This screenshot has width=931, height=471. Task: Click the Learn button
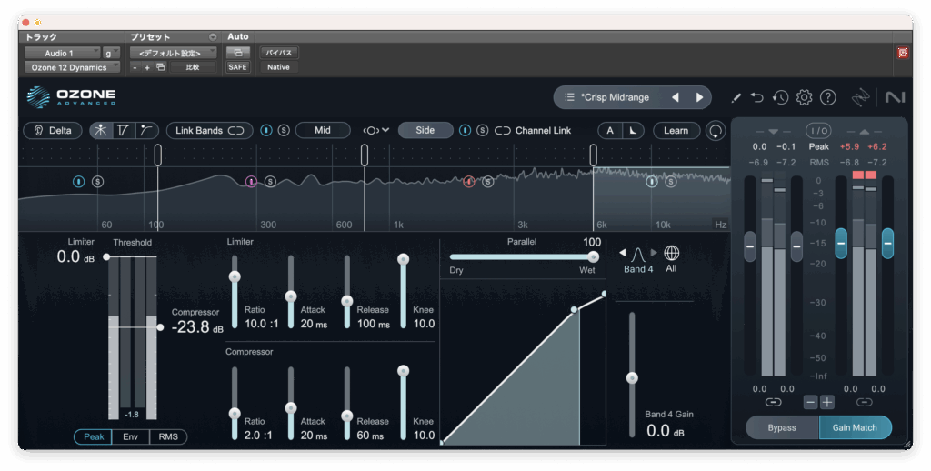[x=676, y=130]
